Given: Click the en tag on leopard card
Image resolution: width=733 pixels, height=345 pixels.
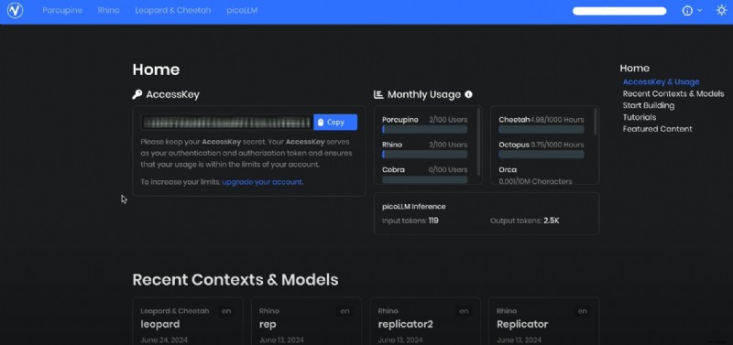Looking at the screenshot, I should pos(226,311).
